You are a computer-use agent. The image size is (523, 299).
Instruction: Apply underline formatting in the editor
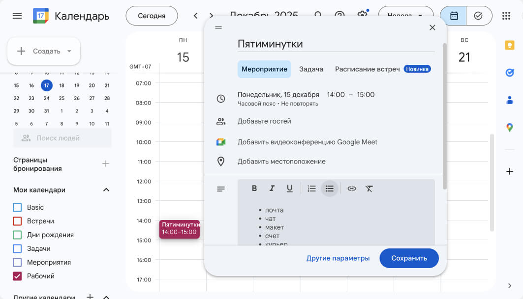point(290,188)
